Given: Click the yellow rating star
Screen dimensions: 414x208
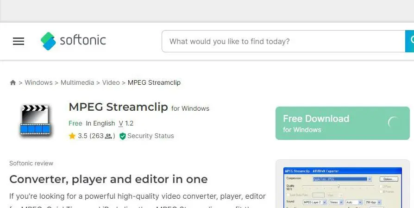Looking at the screenshot, I should point(72,136).
